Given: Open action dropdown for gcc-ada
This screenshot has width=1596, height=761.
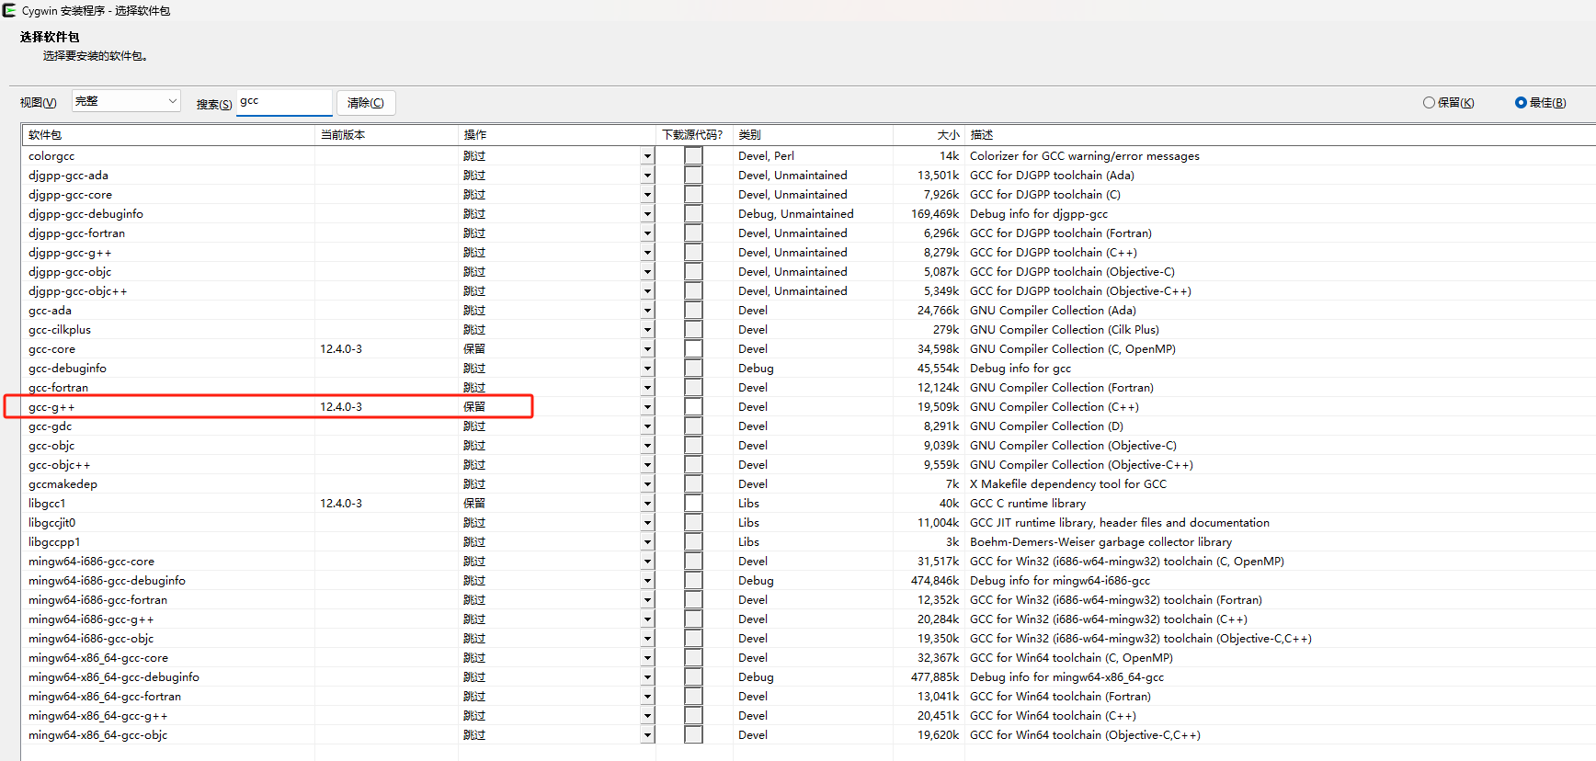Looking at the screenshot, I should tap(647, 311).
